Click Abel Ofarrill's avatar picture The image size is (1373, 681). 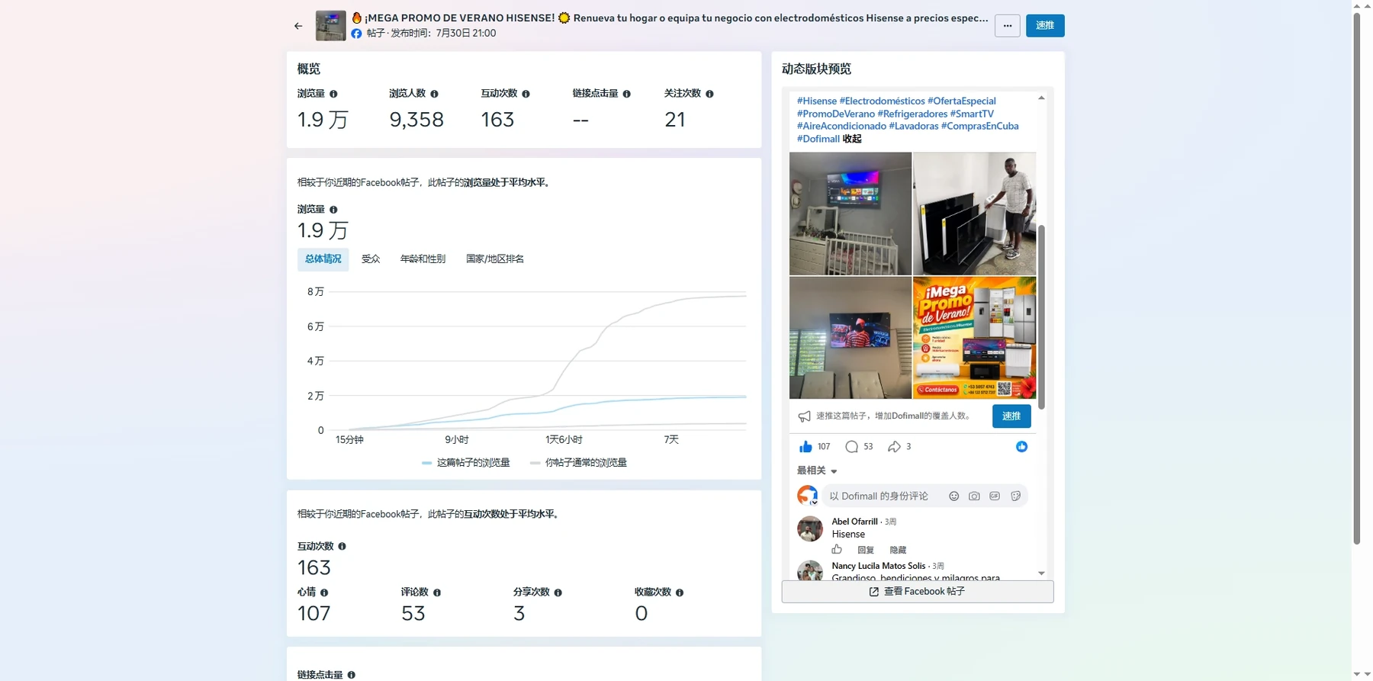pyautogui.click(x=810, y=528)
